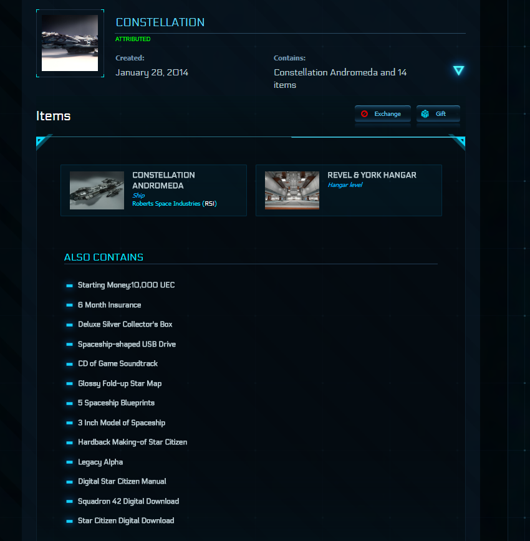Click the Ship type label
The image size is (530, 541).
tap(138, 195)
